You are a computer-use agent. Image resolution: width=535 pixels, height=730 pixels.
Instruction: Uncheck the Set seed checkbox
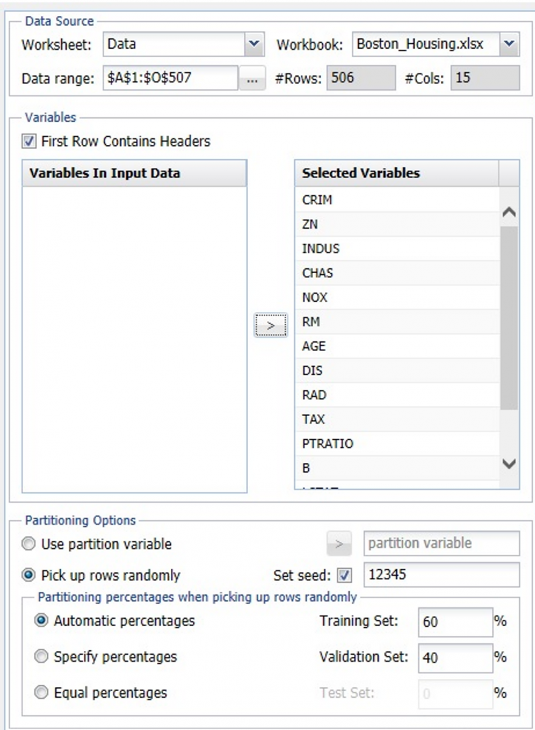coord(345,575)
